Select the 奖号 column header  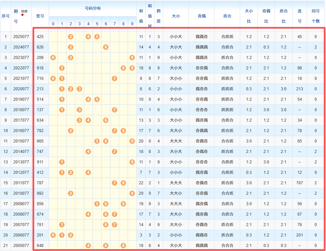(x=40, y=16)
